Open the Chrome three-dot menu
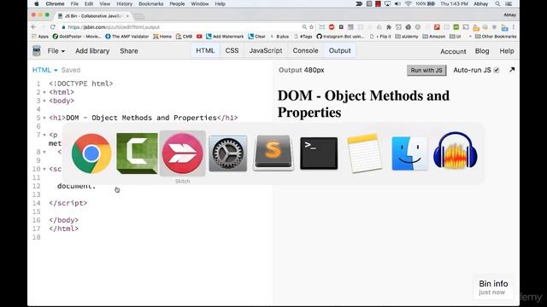Screen dimensions: 547x307 (x=514, y=26)
